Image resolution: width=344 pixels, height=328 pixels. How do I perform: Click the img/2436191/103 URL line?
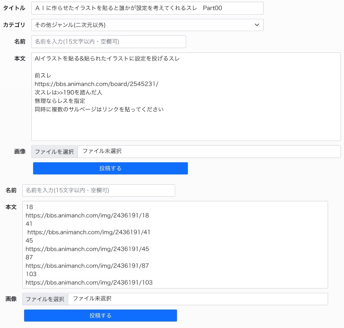coord(89,282)
